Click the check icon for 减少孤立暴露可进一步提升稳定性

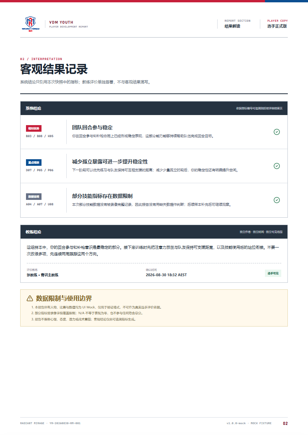(x=277, y=166)
